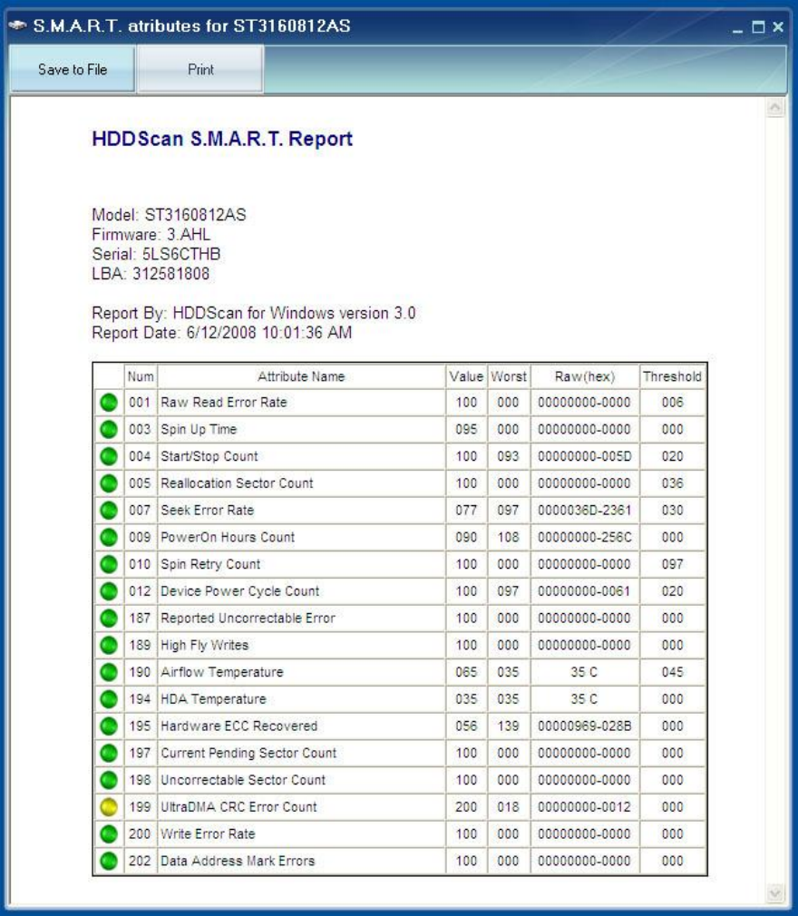Viewport: 798px width, 916px height.
Task: Click the Raw(hex) column header
Action: 585,376
